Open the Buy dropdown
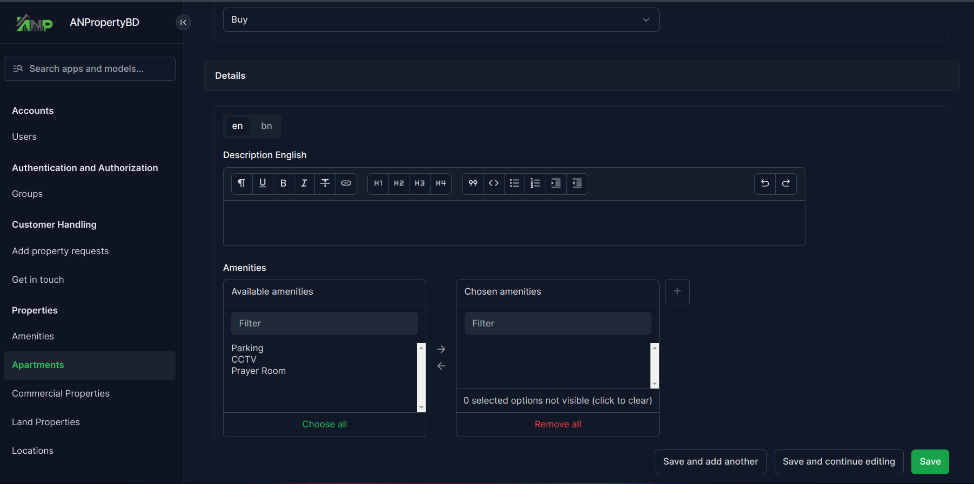This screenshot has height=484, width=974. tap(441, 19)
